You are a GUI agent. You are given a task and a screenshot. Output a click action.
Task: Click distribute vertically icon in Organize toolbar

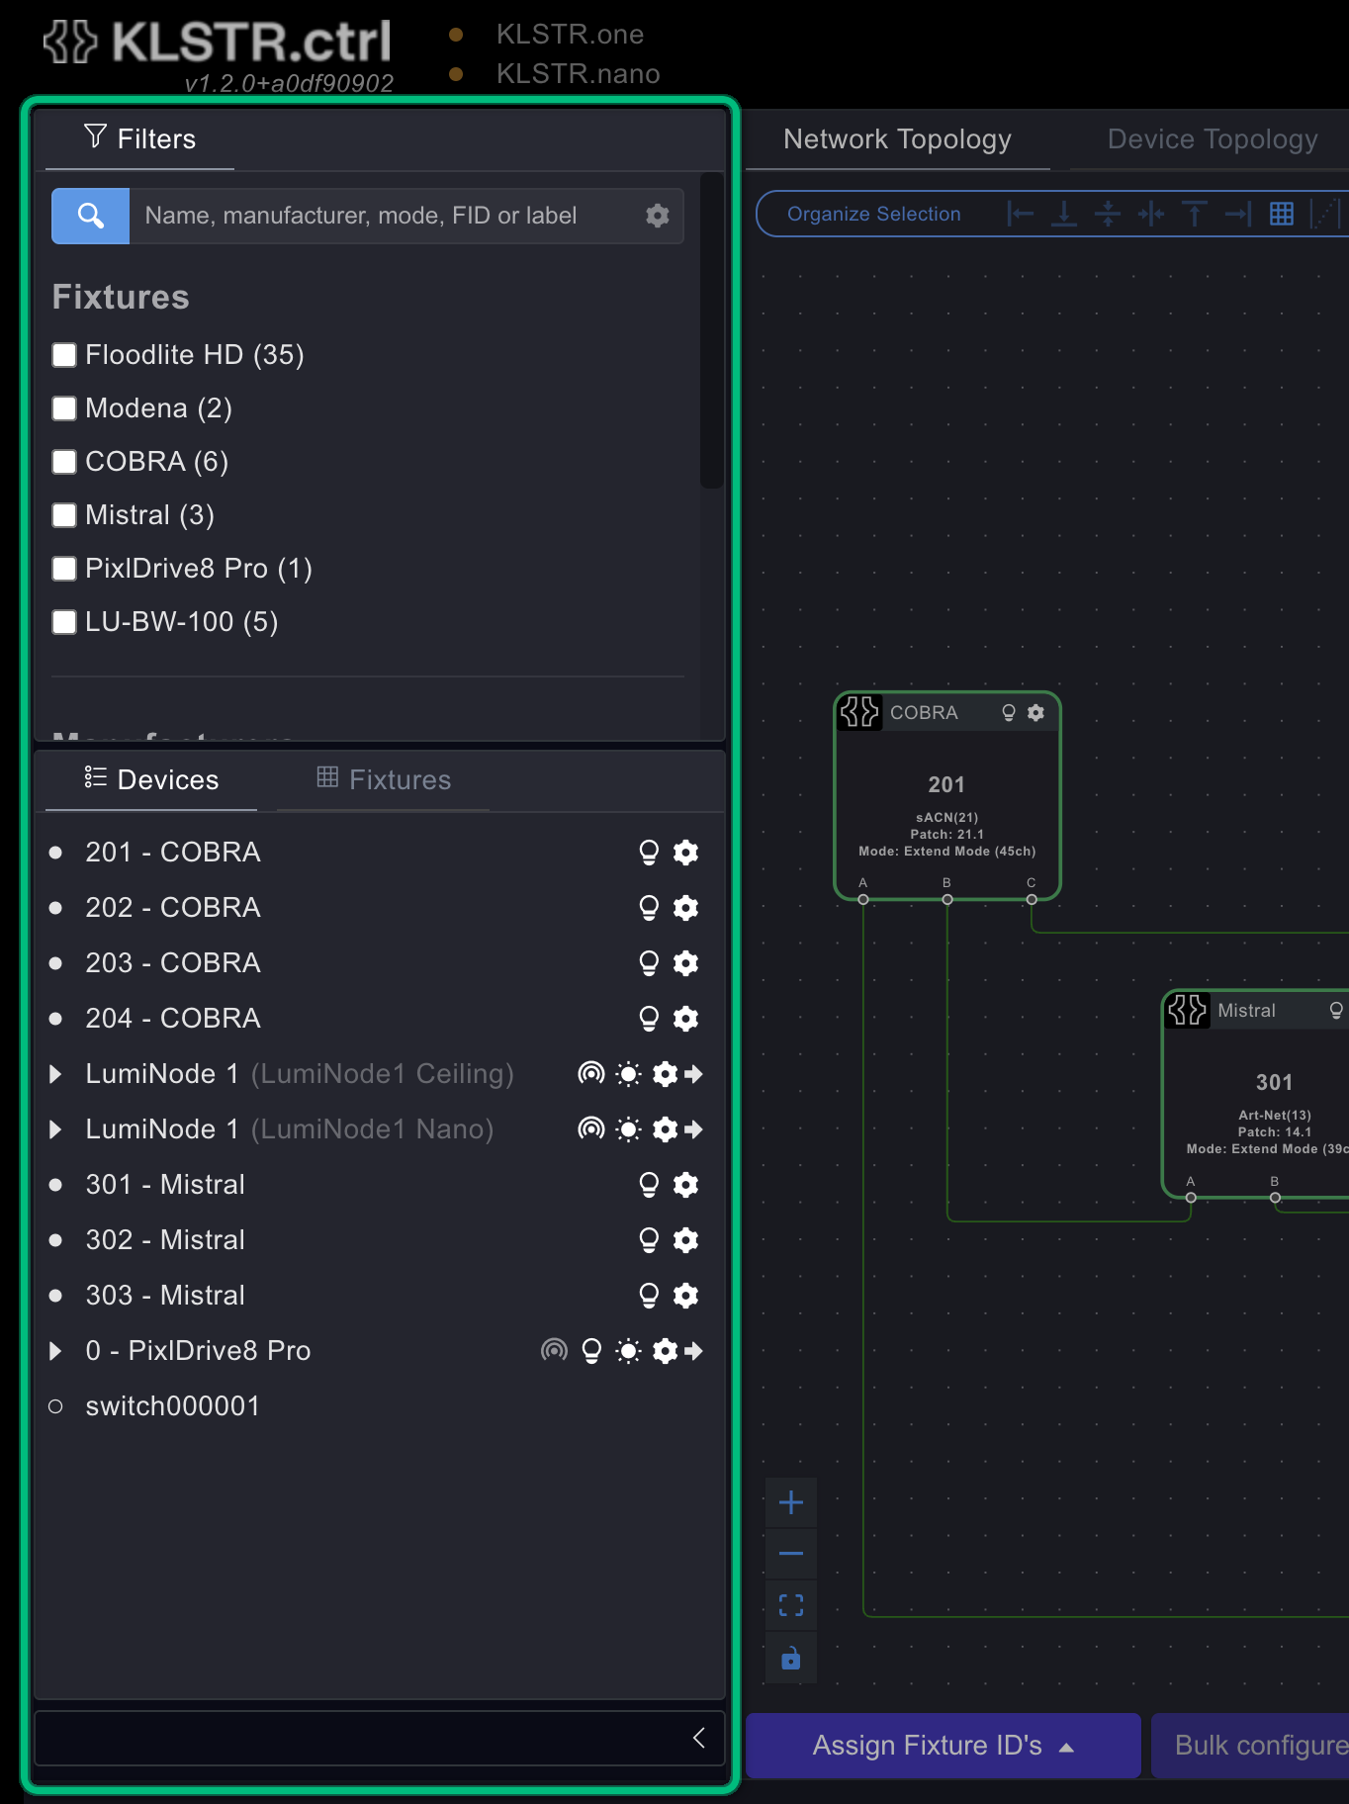tap(1108, 214)
